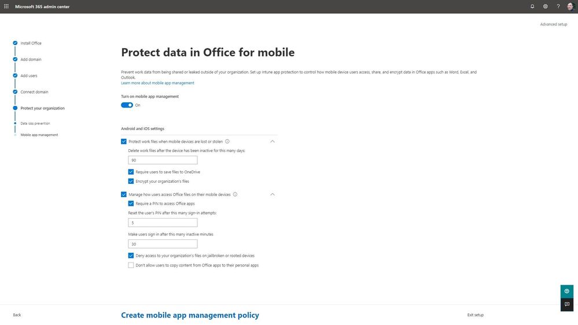Open the user profile avatar

pyautogui.click(x=570, y=6)
